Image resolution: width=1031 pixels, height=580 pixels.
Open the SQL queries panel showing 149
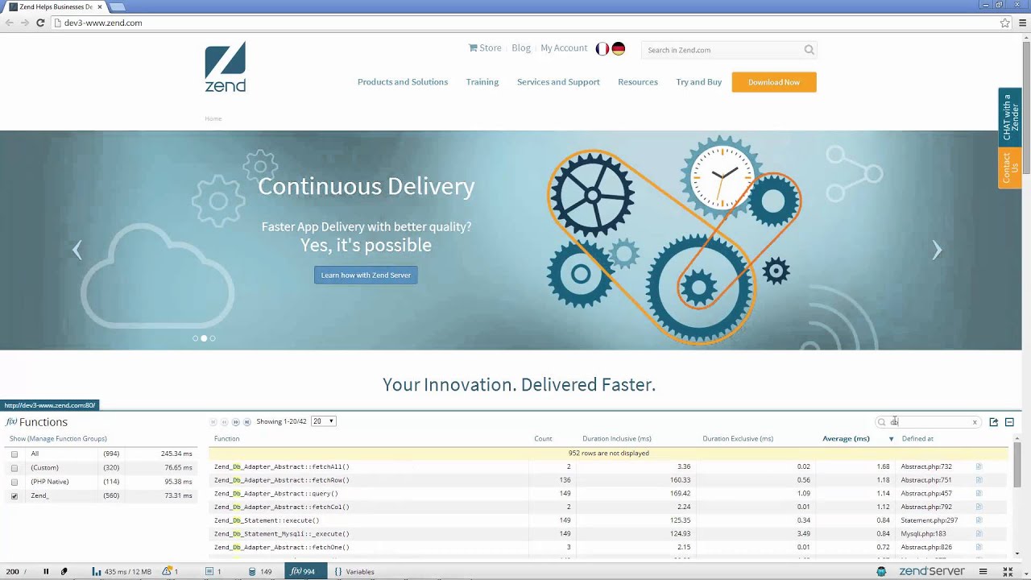coord(260,572)
